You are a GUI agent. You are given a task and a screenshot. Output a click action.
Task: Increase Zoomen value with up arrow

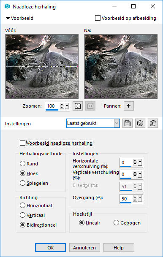tap(62, 105)
